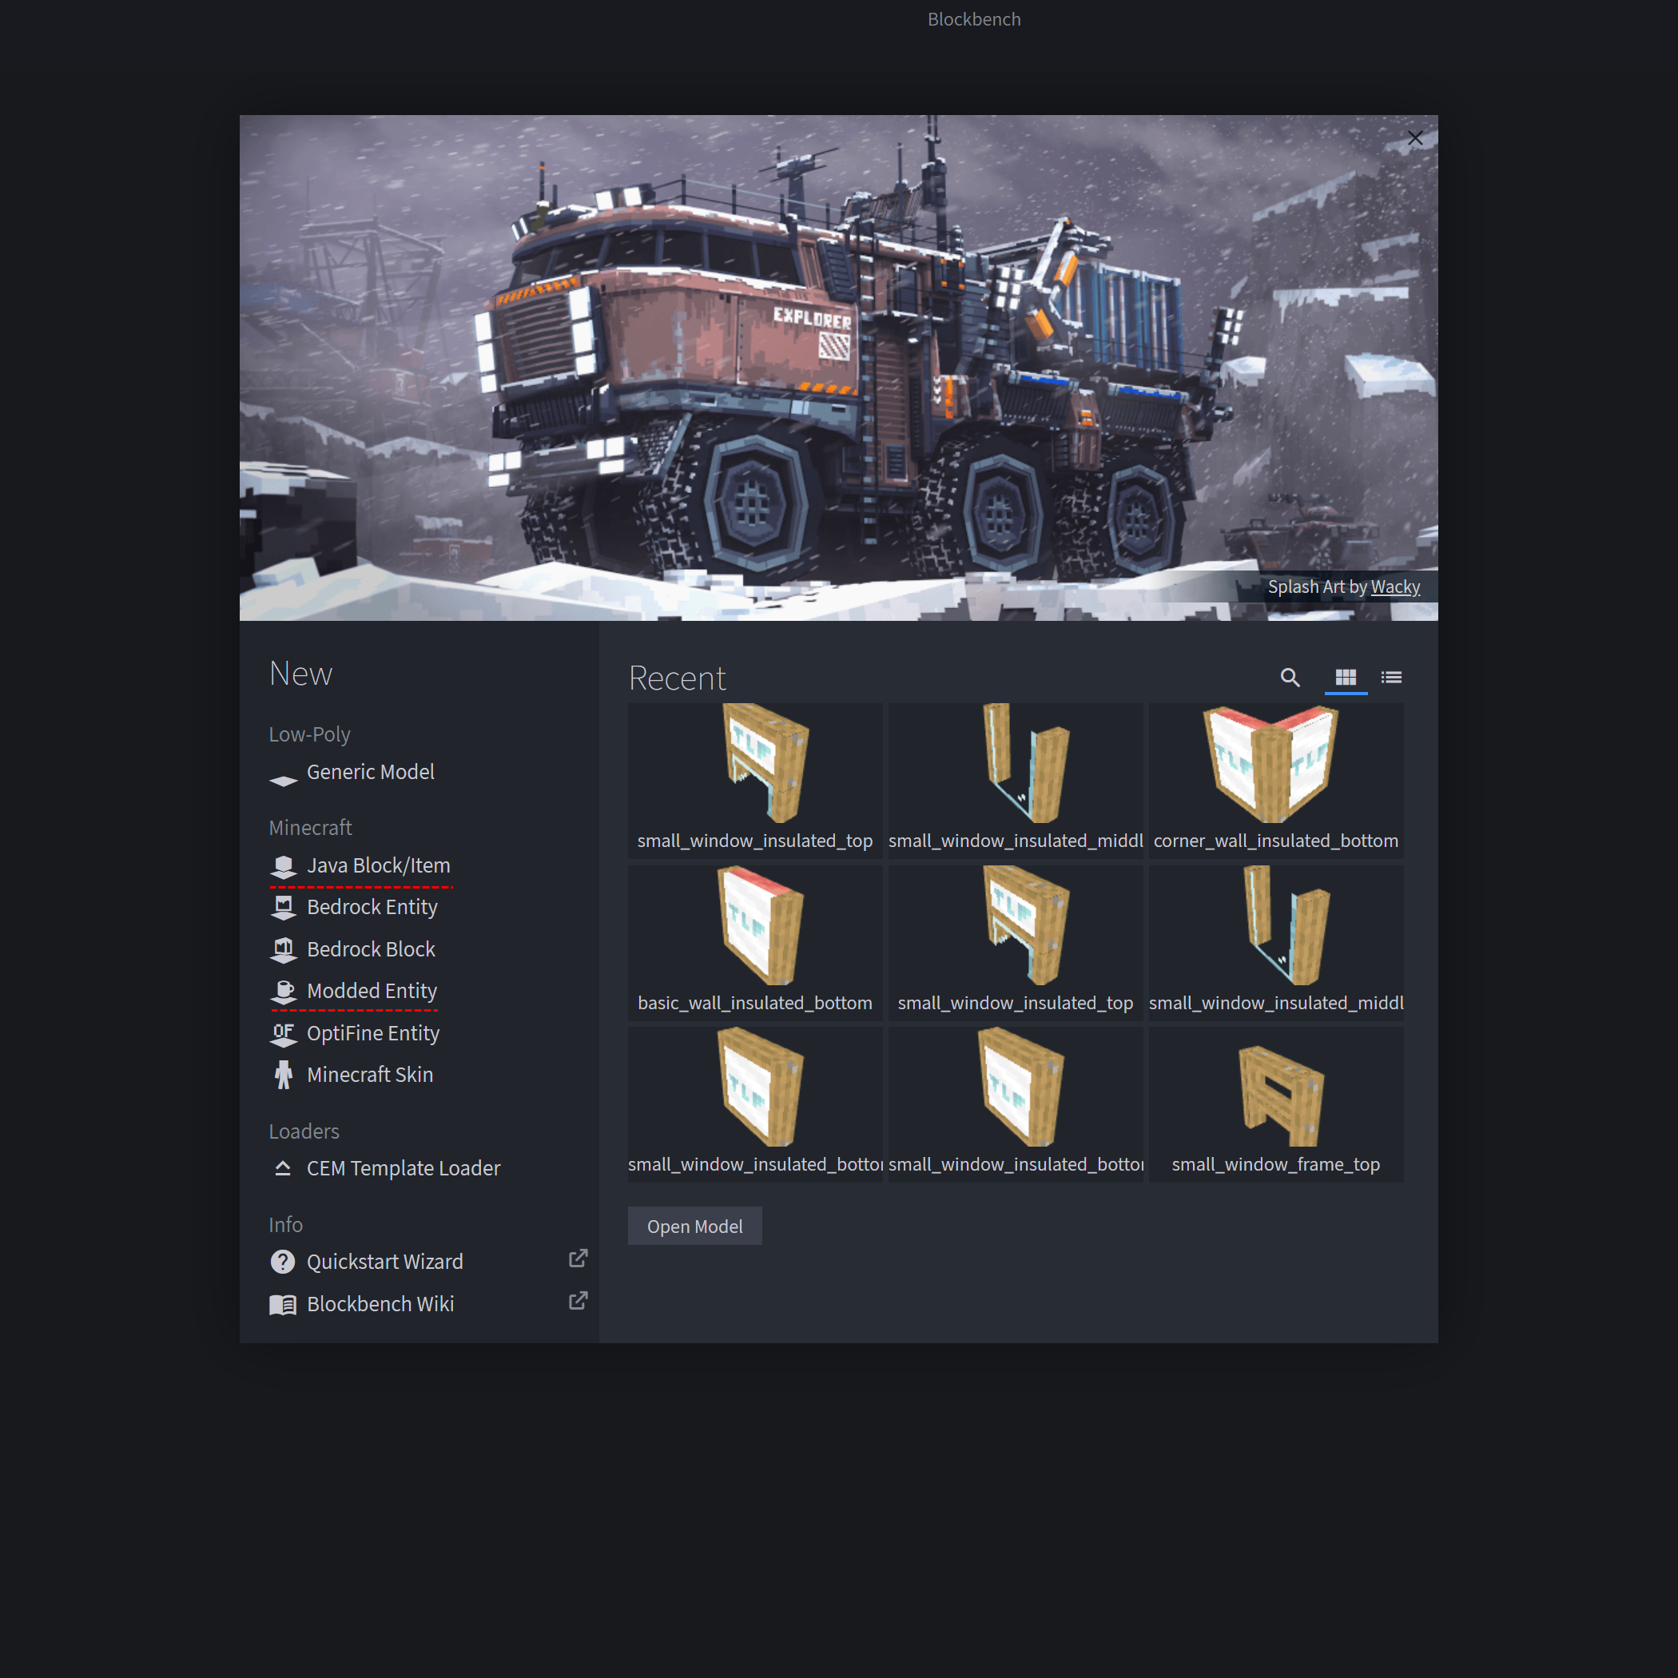Open the Quickstart Wizard
This screenshot has width=1678, height=1678.
[384, 1262]
